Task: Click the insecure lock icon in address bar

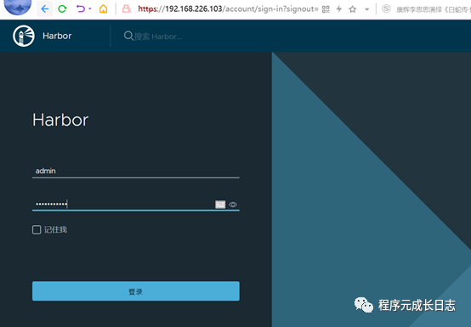Action: [x=127, y=9]
